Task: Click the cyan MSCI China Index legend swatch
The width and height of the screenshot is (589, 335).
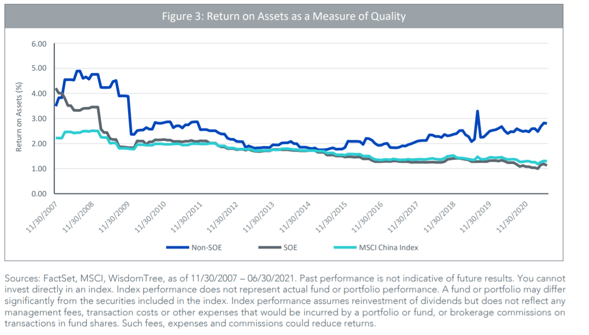Action: pos(344,247)
